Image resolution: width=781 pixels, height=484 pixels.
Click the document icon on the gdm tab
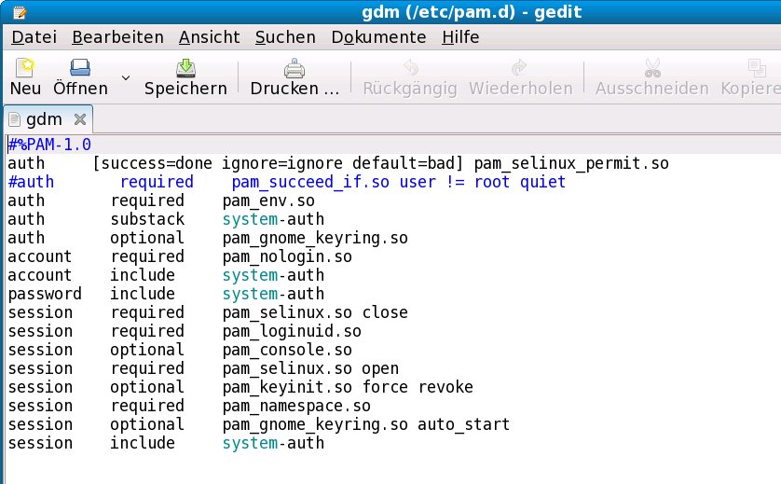click(14, 119)
